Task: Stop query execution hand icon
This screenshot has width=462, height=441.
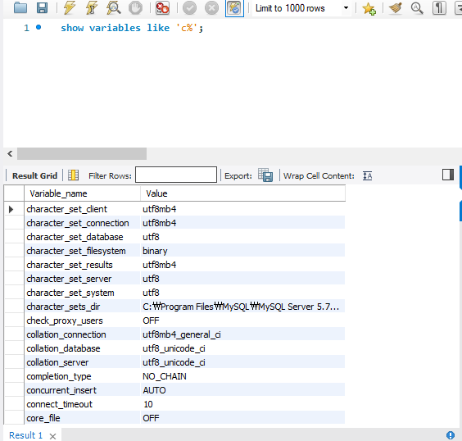Action: click(135, 7)
